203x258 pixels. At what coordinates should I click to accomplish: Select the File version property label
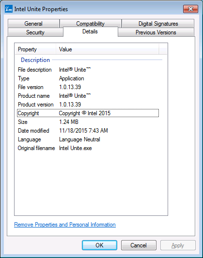coord(31,87)
